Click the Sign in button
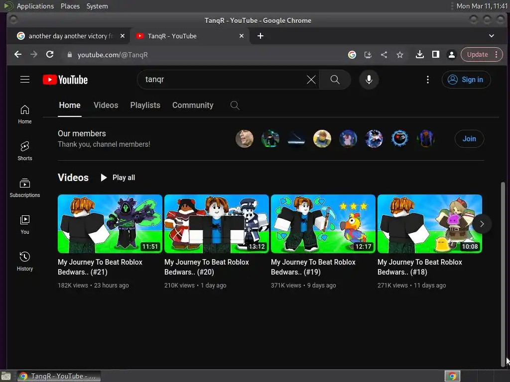Image resolution: width=510 pixels, height=382 pixels. 466,80
